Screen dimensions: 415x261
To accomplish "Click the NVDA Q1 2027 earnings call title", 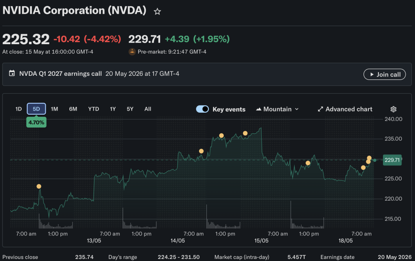I will click(60, 74).
